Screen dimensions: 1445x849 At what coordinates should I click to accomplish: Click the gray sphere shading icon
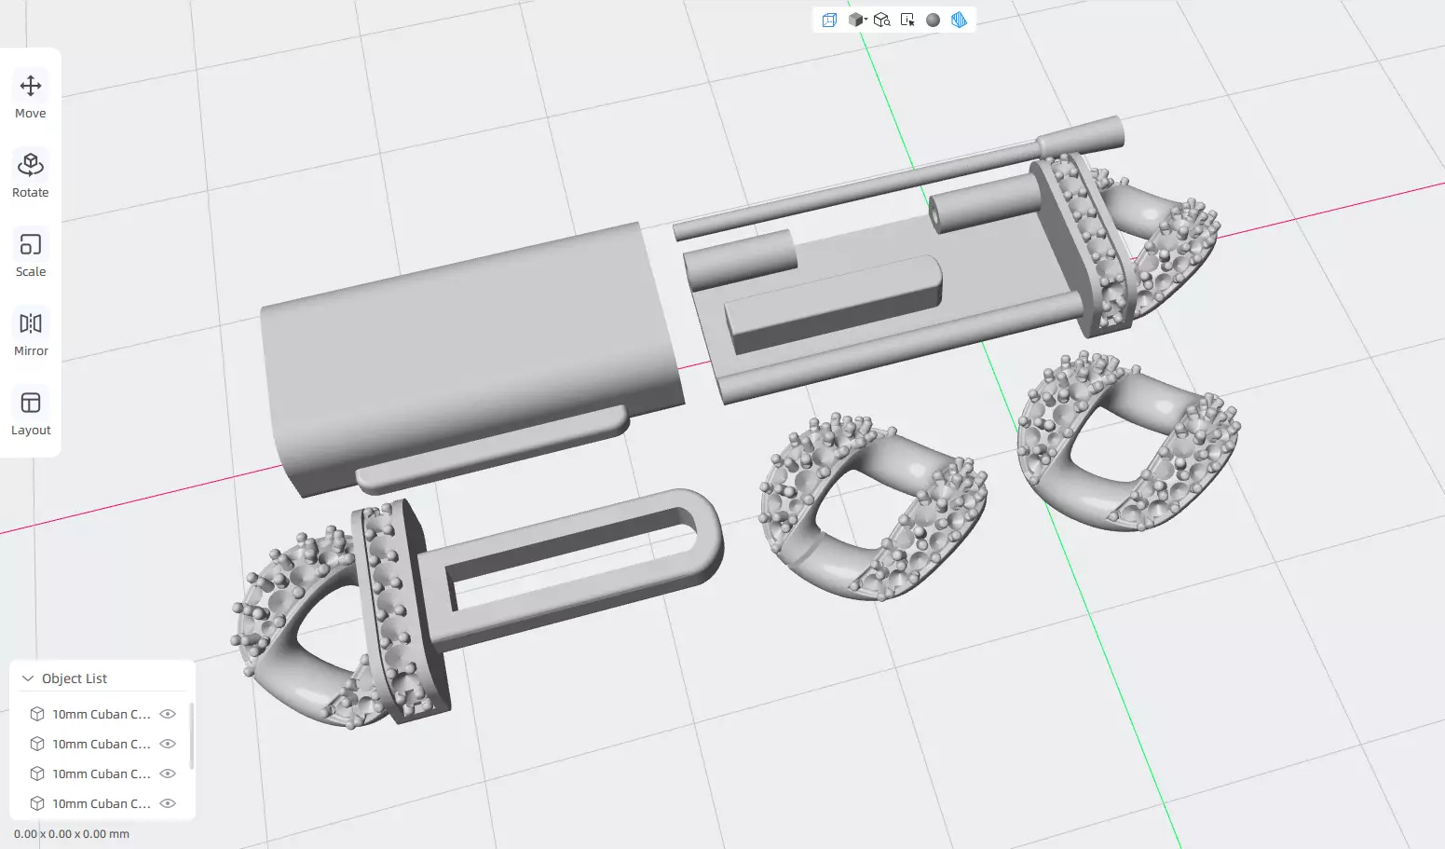pyautogui.click(x=933, y=20)
